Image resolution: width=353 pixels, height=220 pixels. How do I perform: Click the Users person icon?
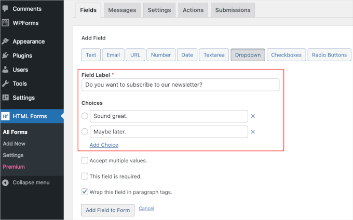click(x=5, y=70)
